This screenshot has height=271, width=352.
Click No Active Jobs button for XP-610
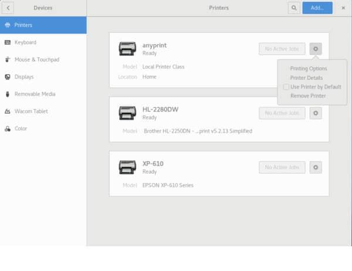pos(282,167)
